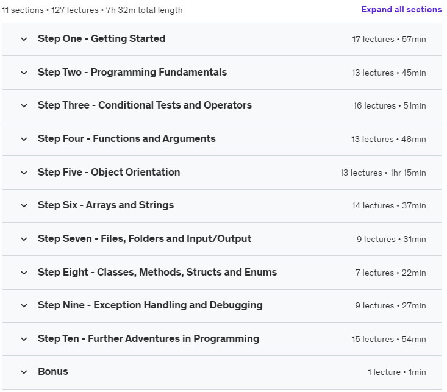
Task: Expand chevron for the Bonus section
Action: (24, 372)
